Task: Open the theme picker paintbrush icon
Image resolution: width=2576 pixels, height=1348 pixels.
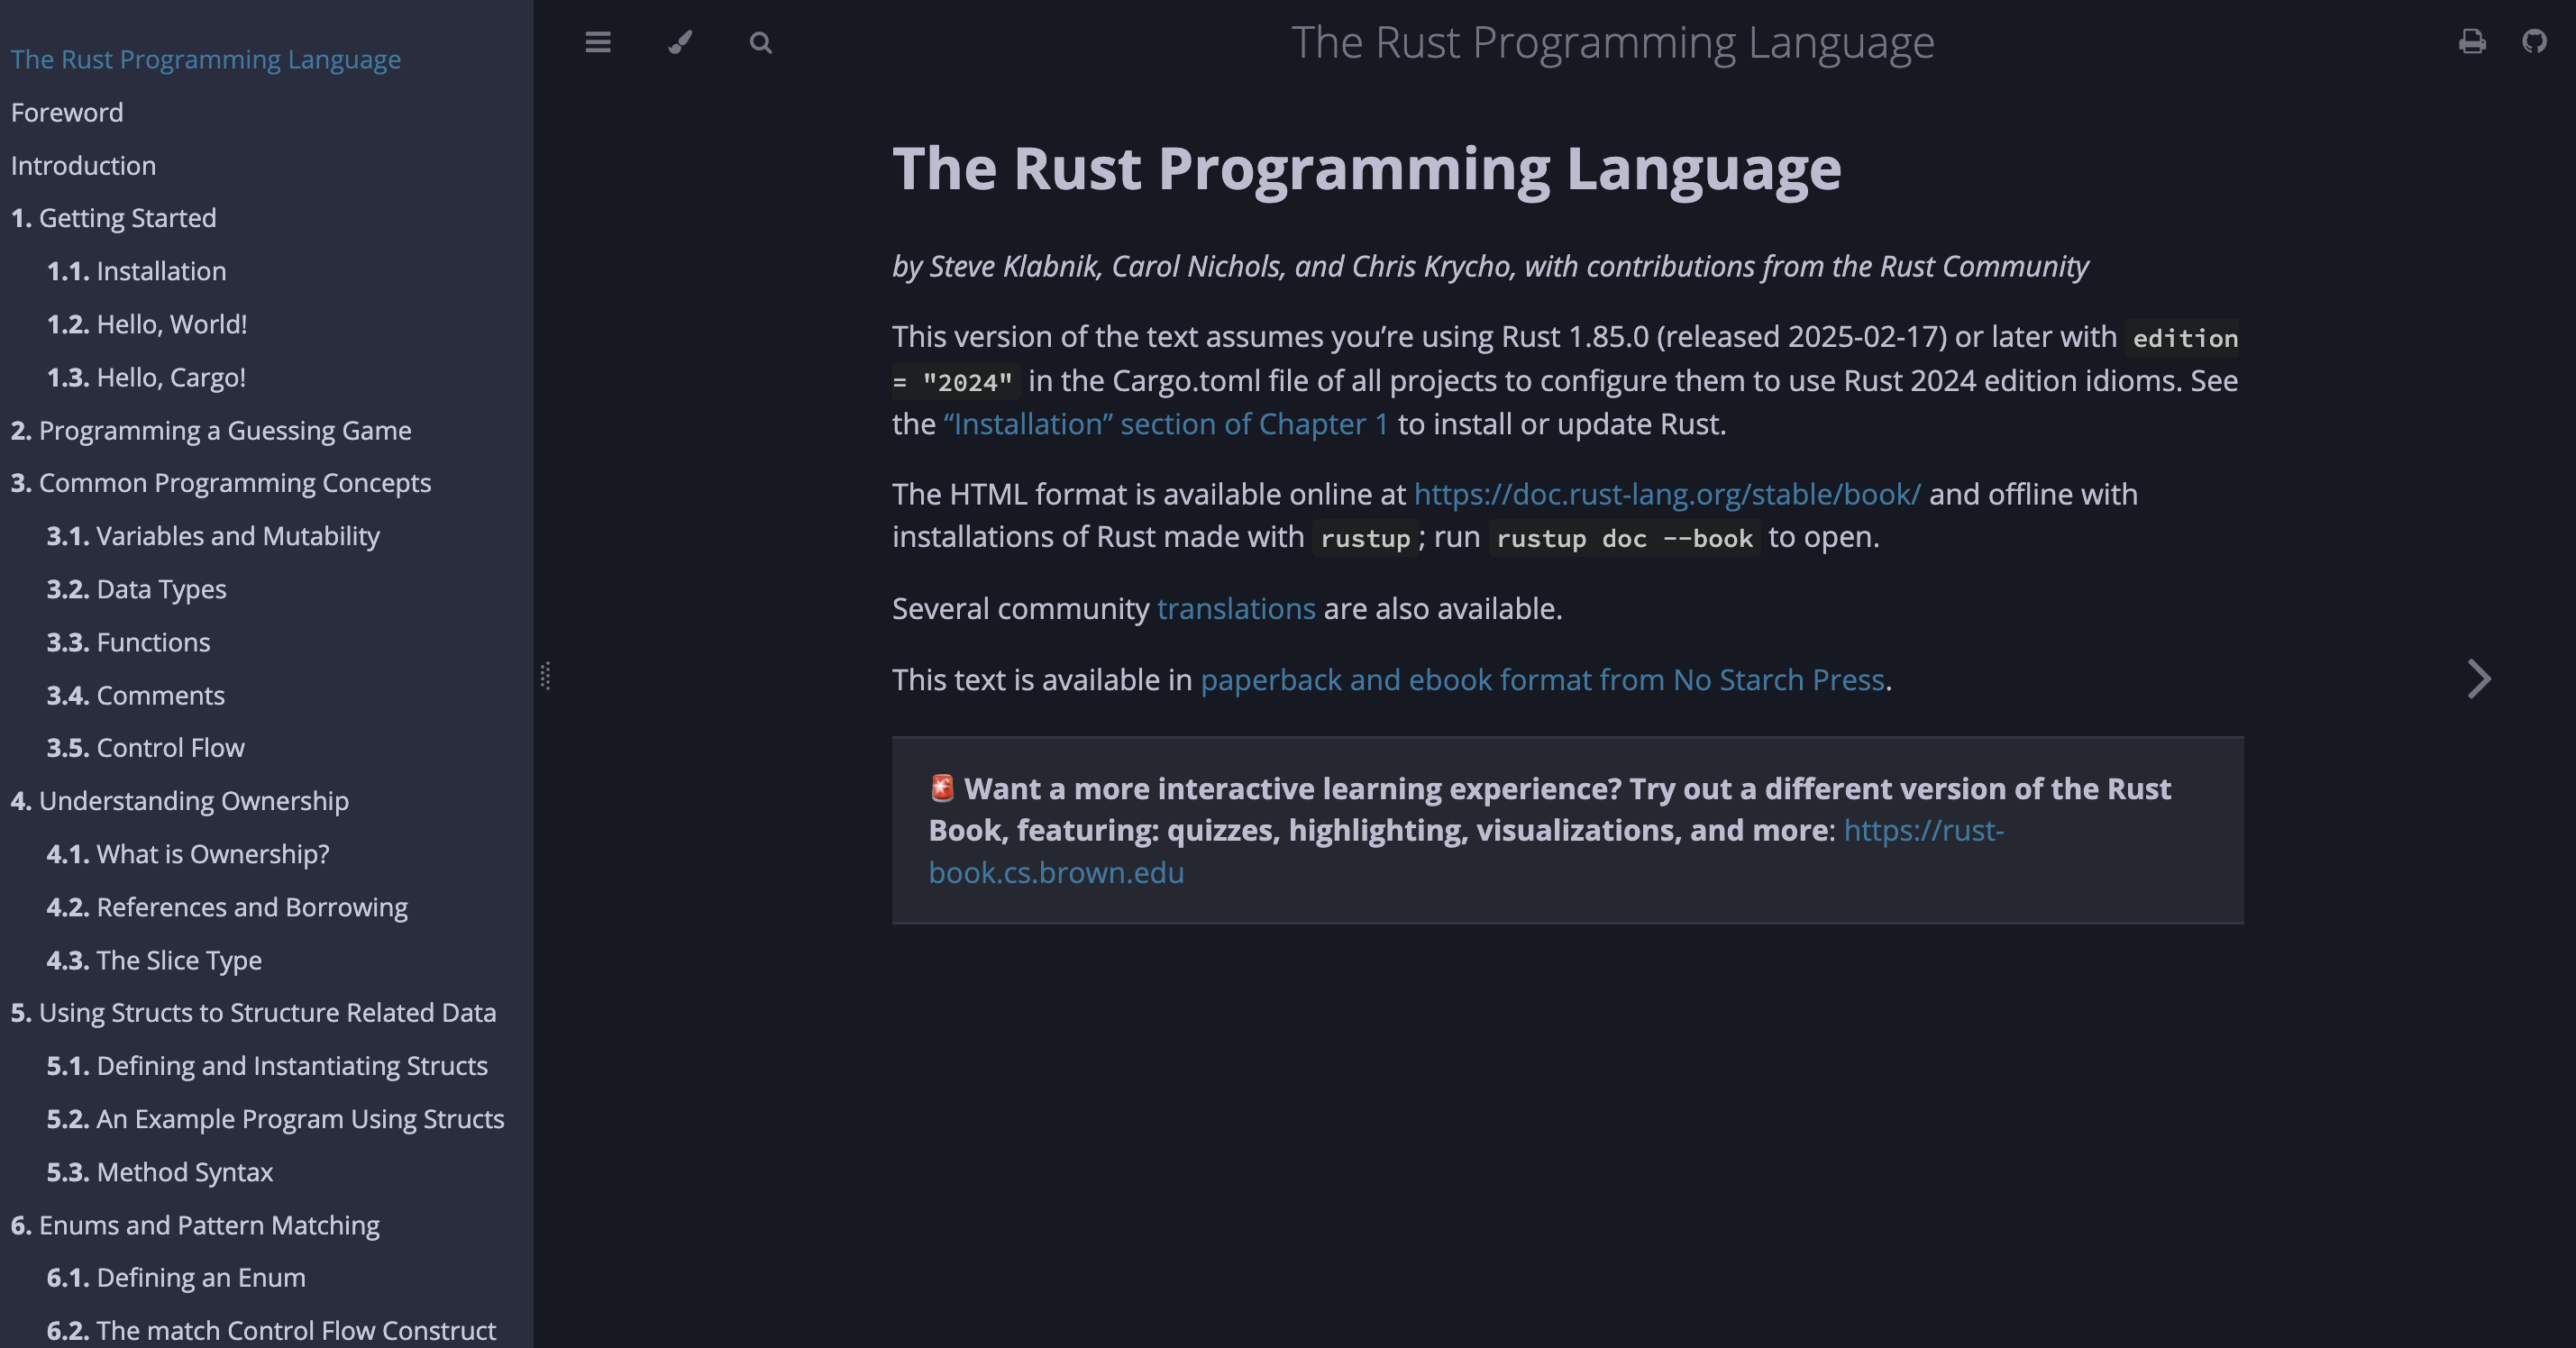Action: (680, 42)
